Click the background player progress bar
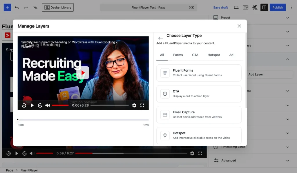 pyautogui.click(x=131, y=153)
